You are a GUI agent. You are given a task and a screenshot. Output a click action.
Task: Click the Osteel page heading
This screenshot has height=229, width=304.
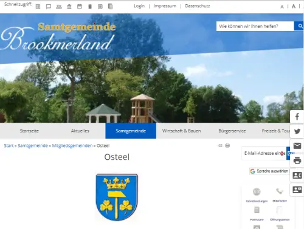click(x=117, y=157)
